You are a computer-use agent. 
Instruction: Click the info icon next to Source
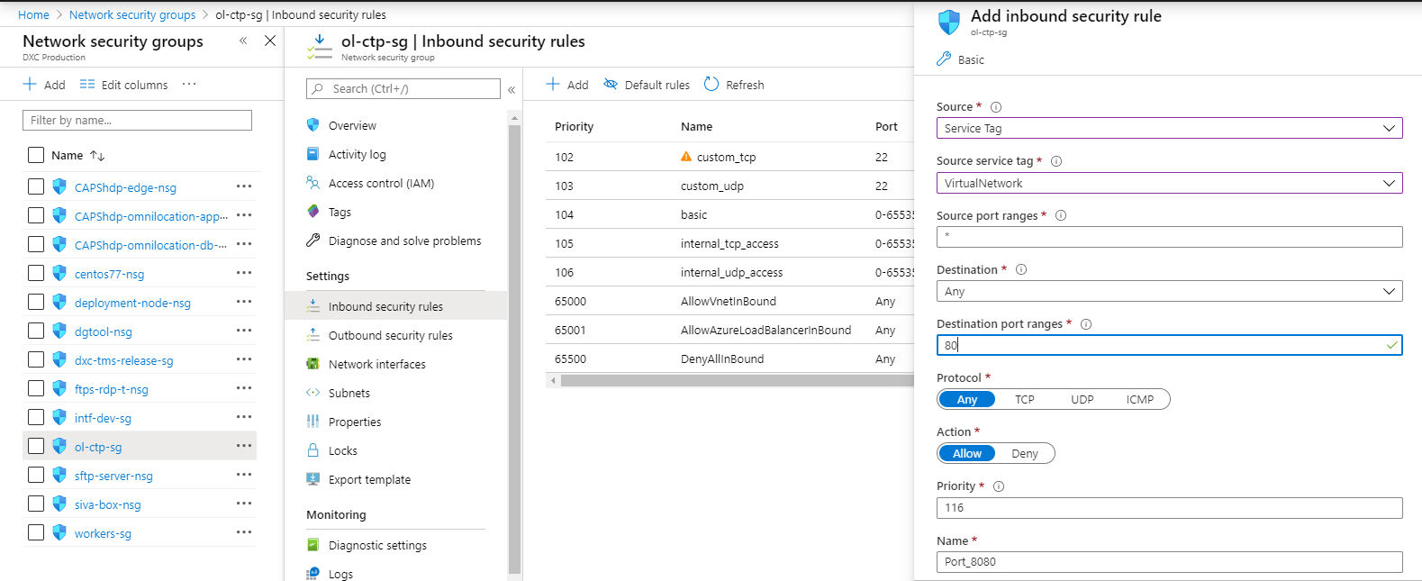(996, 107)
